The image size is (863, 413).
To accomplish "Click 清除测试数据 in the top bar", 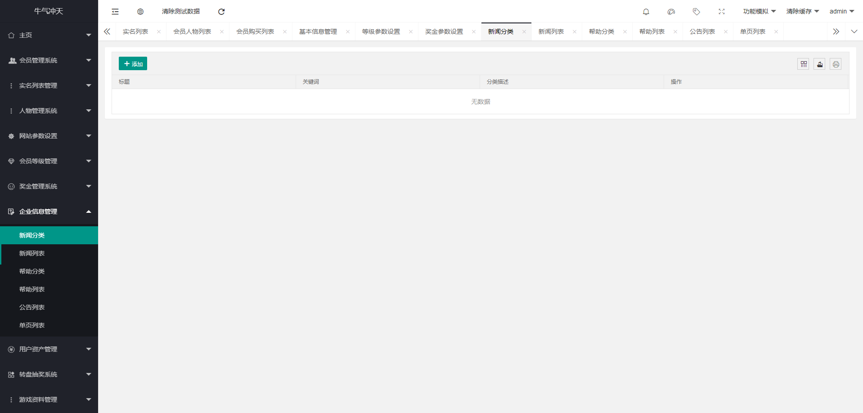I will click(180, 11).
